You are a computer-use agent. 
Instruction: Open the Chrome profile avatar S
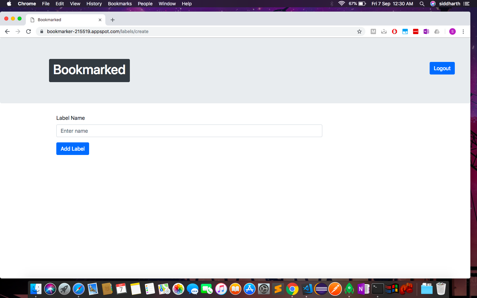pos(452,31)
